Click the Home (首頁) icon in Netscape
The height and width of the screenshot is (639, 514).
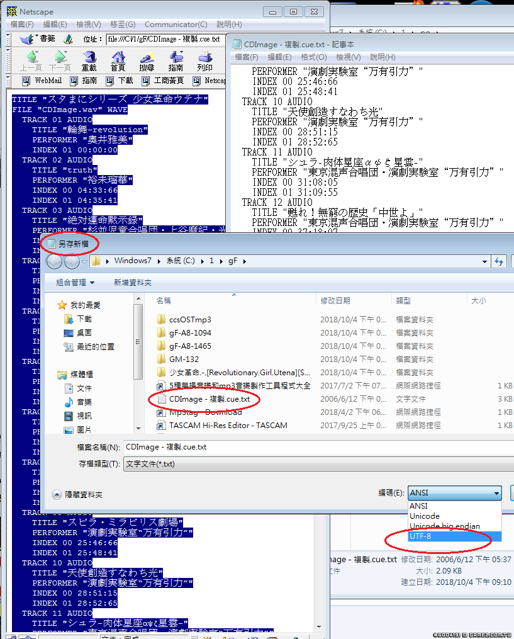[118, 61]
